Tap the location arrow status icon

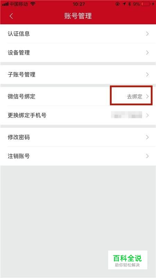[x=124, y=4]
